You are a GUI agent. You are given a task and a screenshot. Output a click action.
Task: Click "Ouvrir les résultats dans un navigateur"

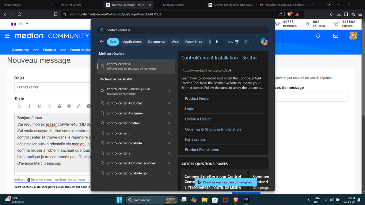click(x=227, y=182)
